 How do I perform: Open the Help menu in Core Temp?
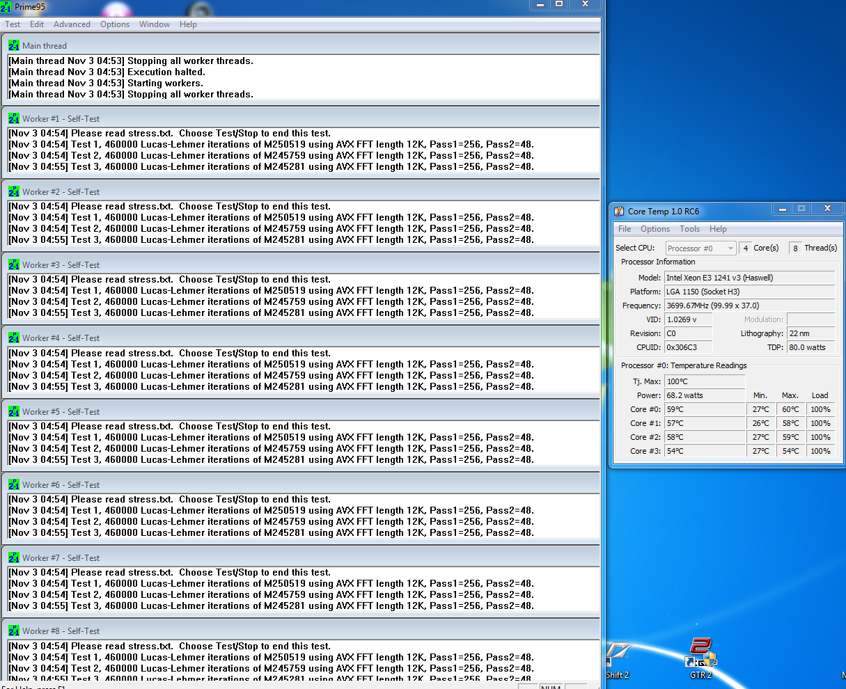coord(718,229)
